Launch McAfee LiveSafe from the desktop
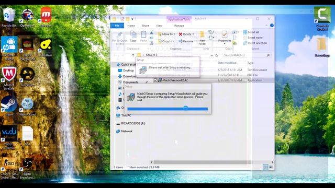 click(9, 78)
